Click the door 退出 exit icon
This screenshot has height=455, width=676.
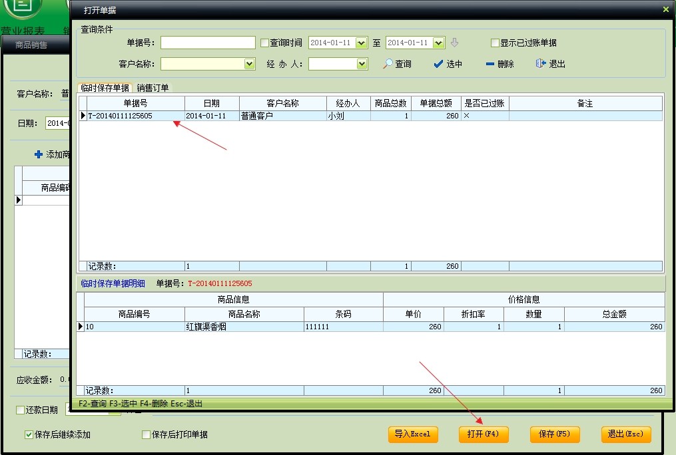pos(541,64)
